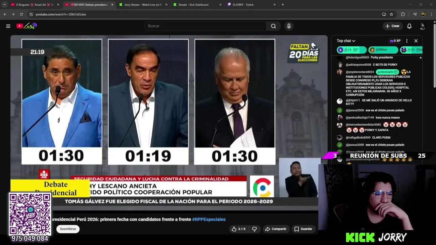Like the video with thumbs-up 3.1 K

pyautogui.click(x=238, y=229)
